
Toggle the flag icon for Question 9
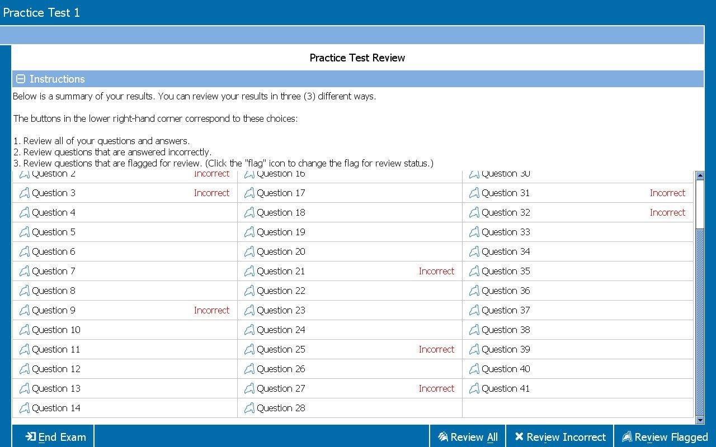pyautogui.click(x=24, y=310)
